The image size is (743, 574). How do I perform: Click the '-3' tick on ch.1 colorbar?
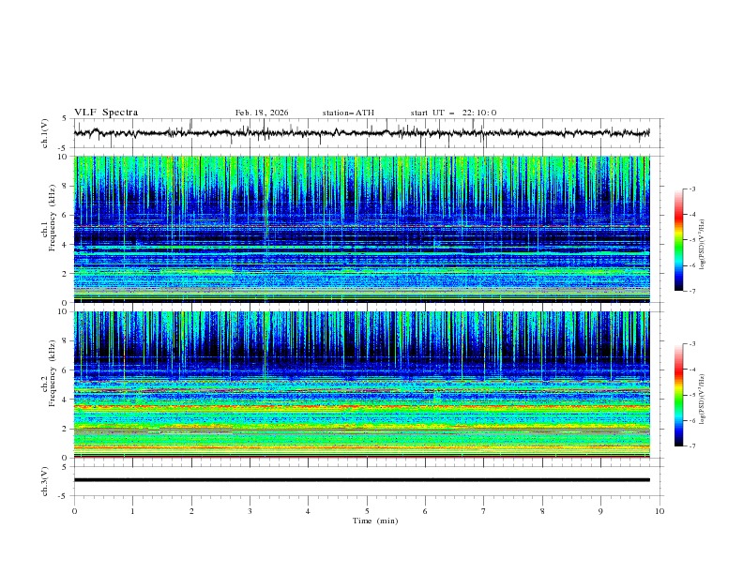point(692,189)
